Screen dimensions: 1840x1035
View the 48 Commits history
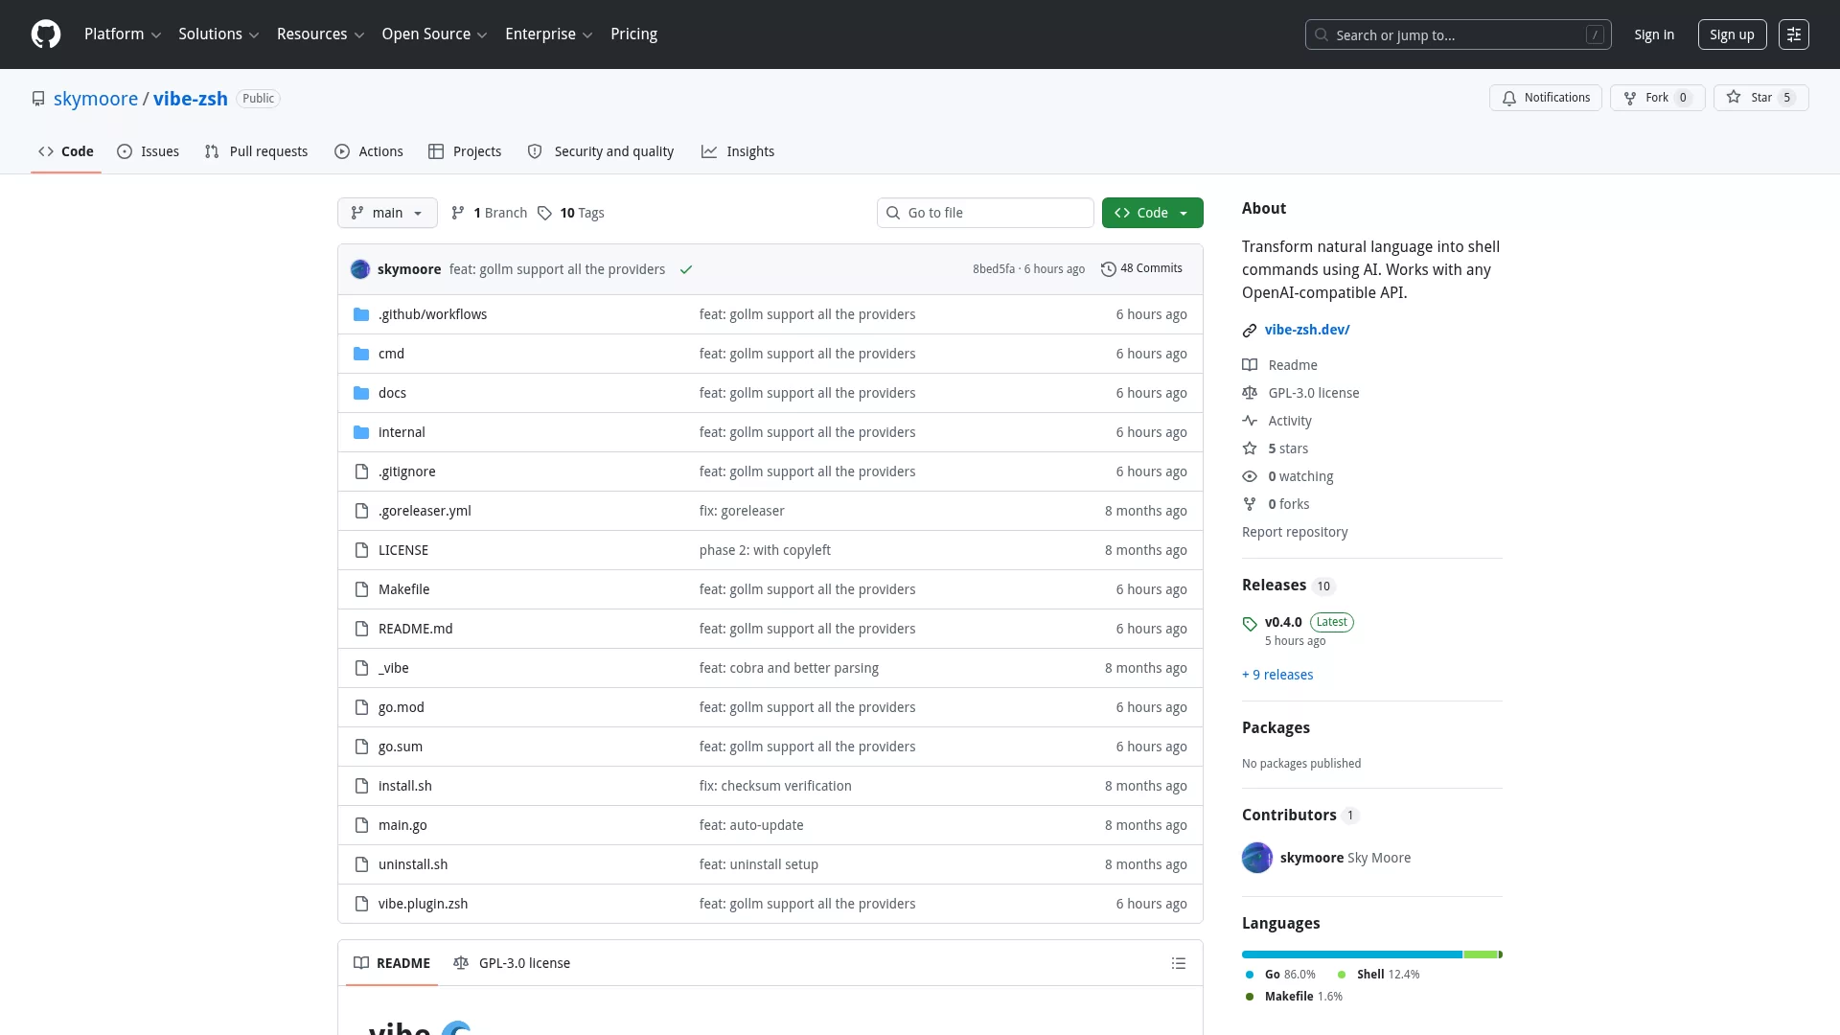pyautogui.click(x=1141, y=269)
